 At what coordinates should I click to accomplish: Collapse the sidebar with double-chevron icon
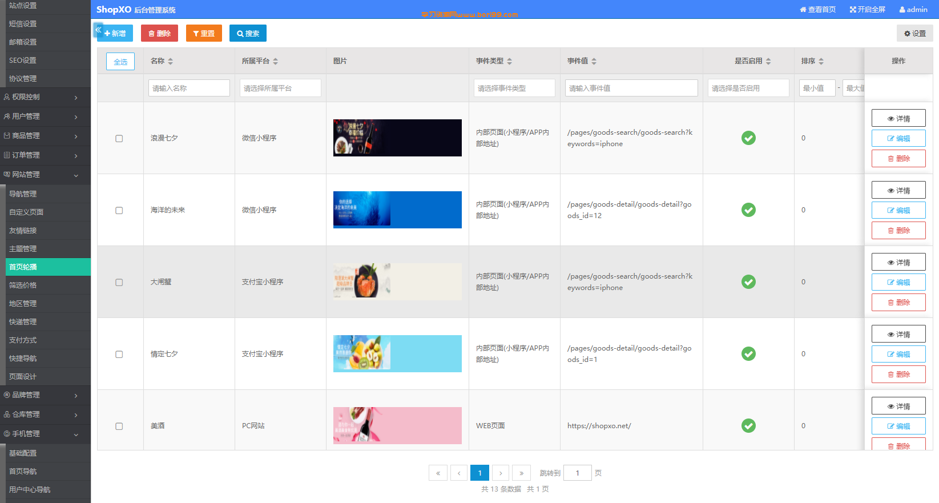tap(98, 30)
